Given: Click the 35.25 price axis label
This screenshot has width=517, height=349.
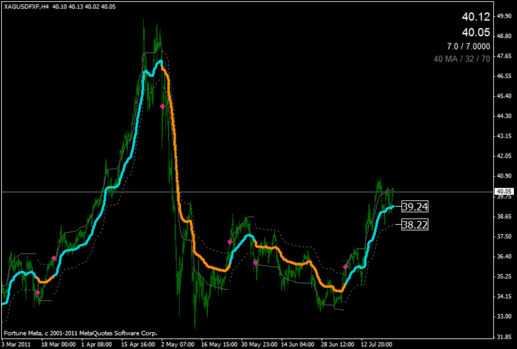Looking at the screenshot, I should pos(504,276).
